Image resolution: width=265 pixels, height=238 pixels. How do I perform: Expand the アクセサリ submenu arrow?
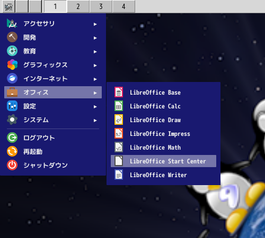pos(95,24)
